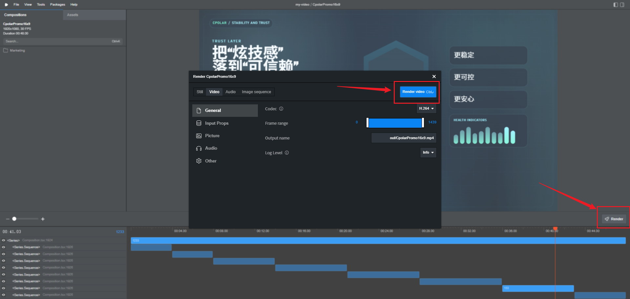The image size is (630, 299).
Task: Click the timeline zoom-out minus icon
Action: click(8, 219)
